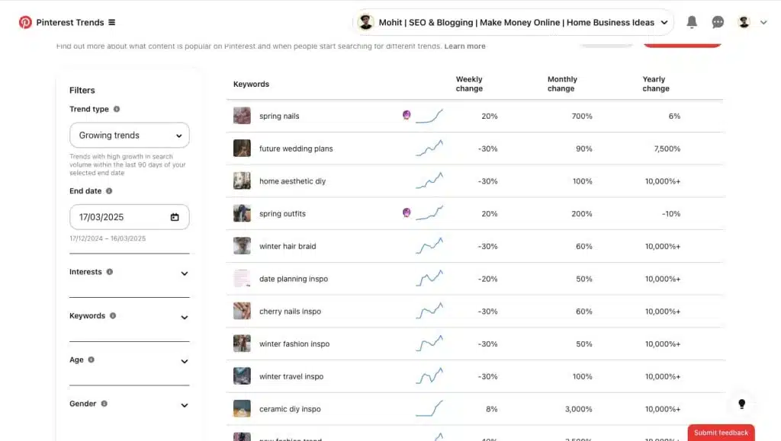Open notifications via the bell icon

tap(692, 22)
